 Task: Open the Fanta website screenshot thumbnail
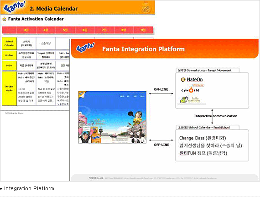112,117
